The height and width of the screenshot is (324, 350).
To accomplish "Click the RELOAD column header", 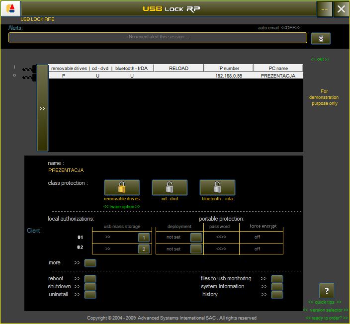I will click(x=178, y=68).
